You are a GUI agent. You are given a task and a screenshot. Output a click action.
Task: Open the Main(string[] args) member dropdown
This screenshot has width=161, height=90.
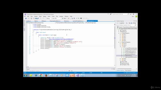coord(100,23)
